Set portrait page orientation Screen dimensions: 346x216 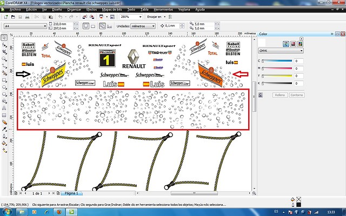[x=86, y=26]
